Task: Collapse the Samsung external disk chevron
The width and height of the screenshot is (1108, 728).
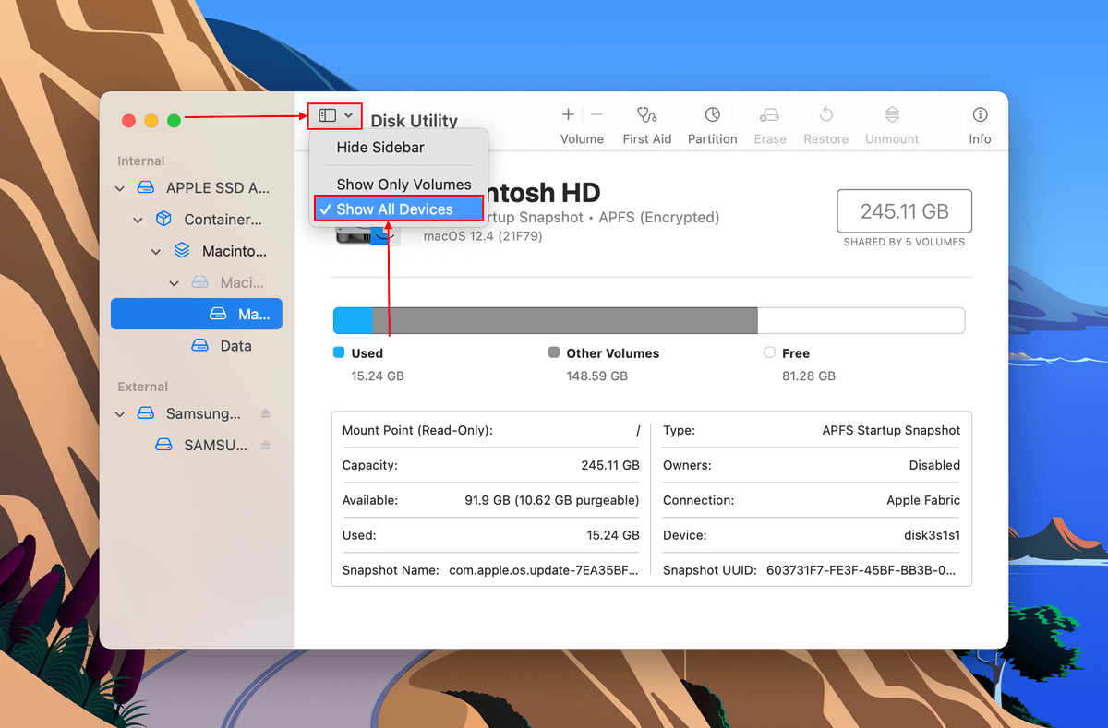Action: point(120,414)
